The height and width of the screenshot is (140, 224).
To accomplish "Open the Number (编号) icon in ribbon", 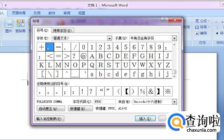I will click(197, 33).
